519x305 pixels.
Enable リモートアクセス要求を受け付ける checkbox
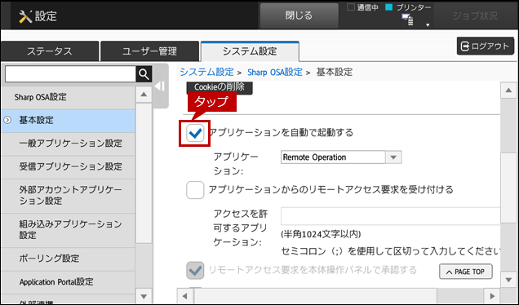coord(195,190)
